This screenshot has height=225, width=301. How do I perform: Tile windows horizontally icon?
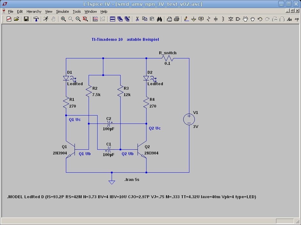(113, 19)
